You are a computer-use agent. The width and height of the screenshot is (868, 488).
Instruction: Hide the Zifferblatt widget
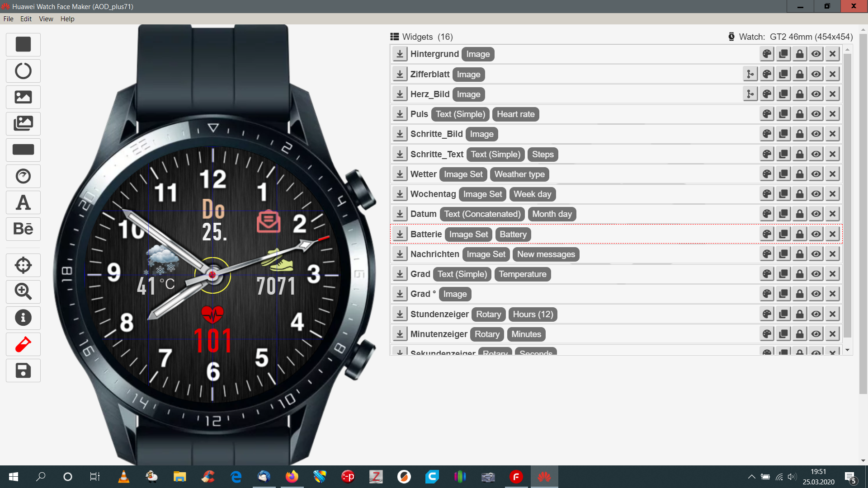pyautogui.click(x=816, y=74)
